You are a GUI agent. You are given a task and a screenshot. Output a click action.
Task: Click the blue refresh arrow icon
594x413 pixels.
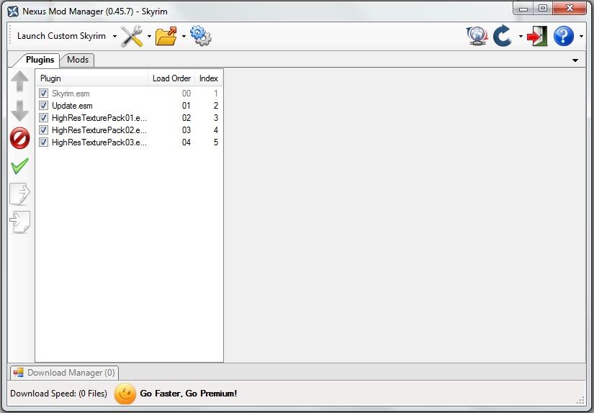[503, 36]
